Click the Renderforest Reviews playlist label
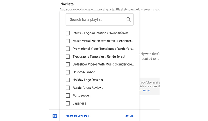Viewport: 208px width, 121px height. [x=88, y=88]
